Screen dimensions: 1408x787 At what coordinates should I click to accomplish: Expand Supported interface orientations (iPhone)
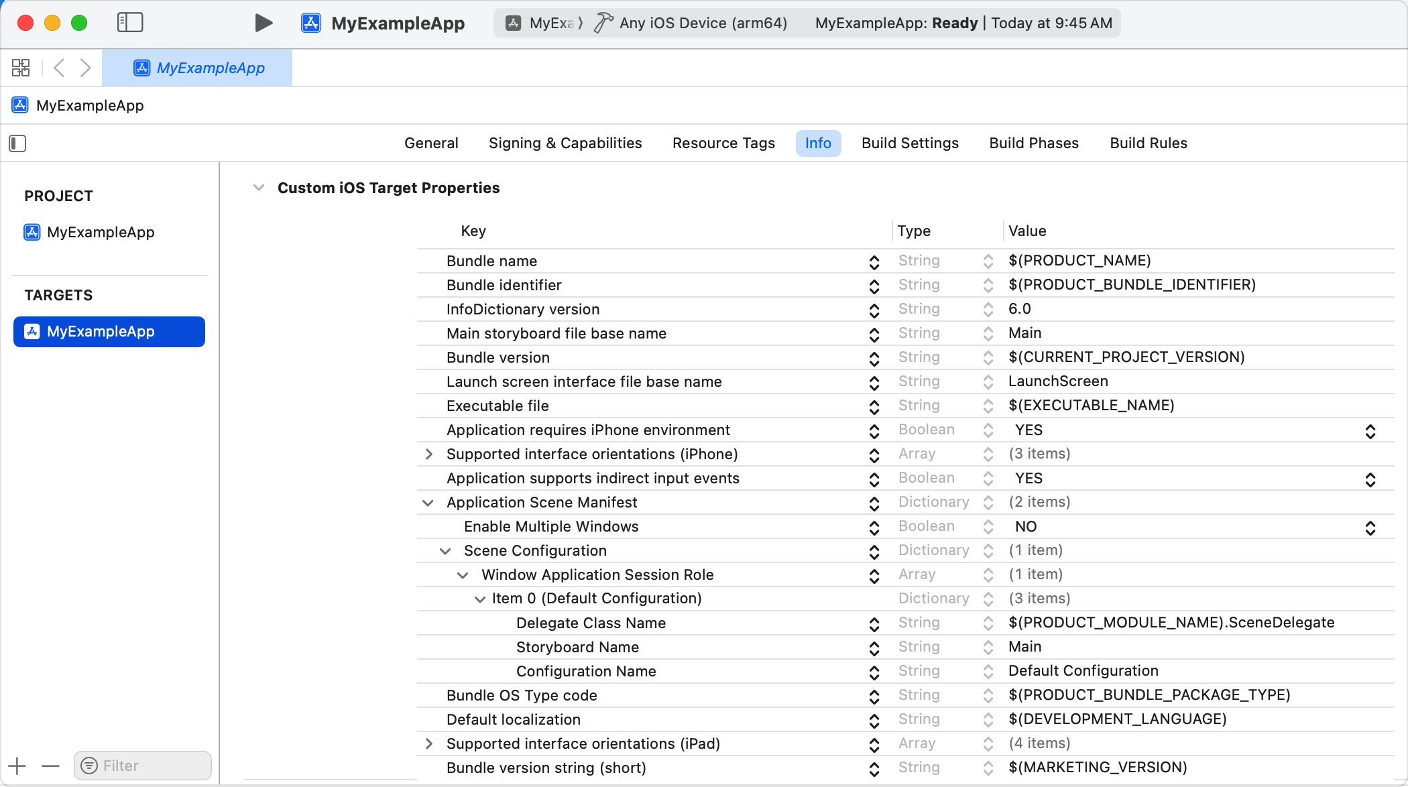[429, 455]
